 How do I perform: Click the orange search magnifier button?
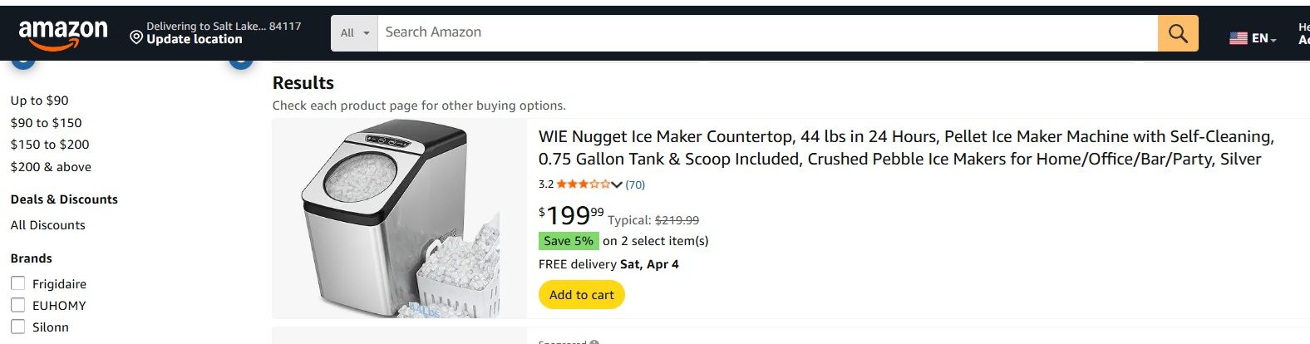(1177, 33)
